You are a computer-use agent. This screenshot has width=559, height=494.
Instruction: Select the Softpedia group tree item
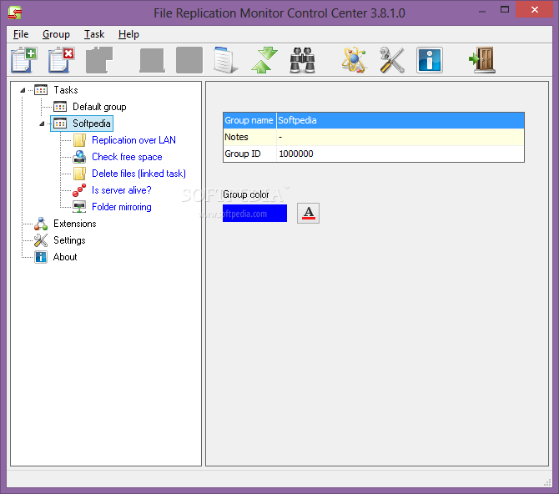click(92, 123)
